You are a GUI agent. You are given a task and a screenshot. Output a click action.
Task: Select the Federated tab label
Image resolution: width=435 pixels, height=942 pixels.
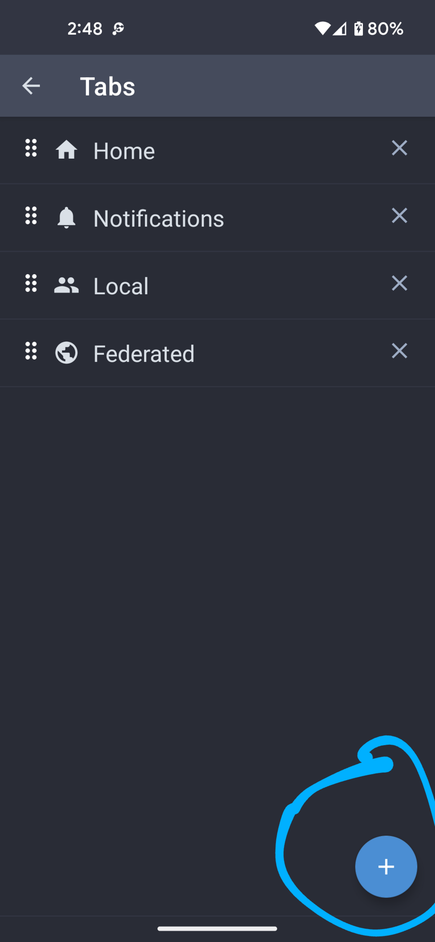tap(144, 353)
